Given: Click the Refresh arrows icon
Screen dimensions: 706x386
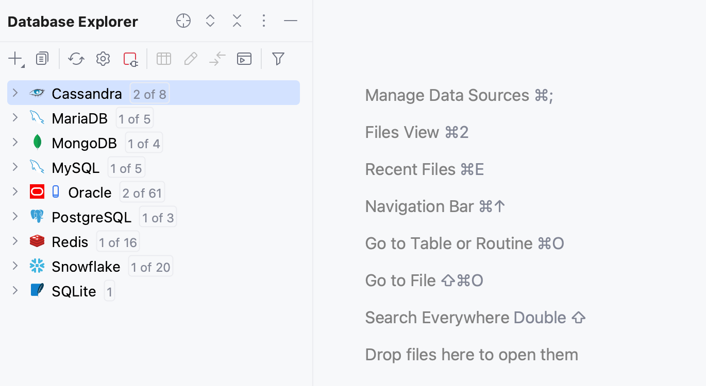Looking at the screenshot, I should (x=76, y=59).
